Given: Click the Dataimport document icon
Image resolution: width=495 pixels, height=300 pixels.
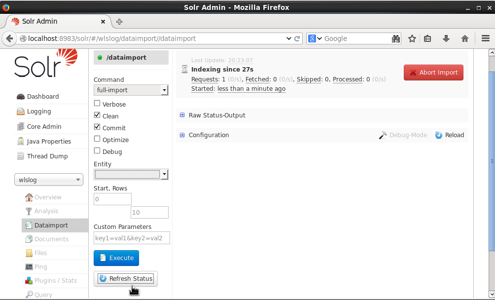Looking at the screenshot, I should (29, 225).
